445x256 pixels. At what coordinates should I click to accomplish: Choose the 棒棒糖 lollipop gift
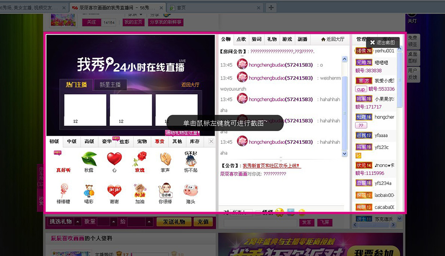click(63, 194)
